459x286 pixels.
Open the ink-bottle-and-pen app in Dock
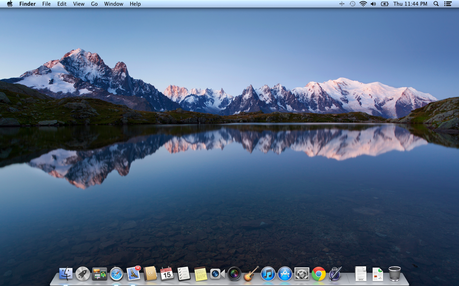point(336,274)
